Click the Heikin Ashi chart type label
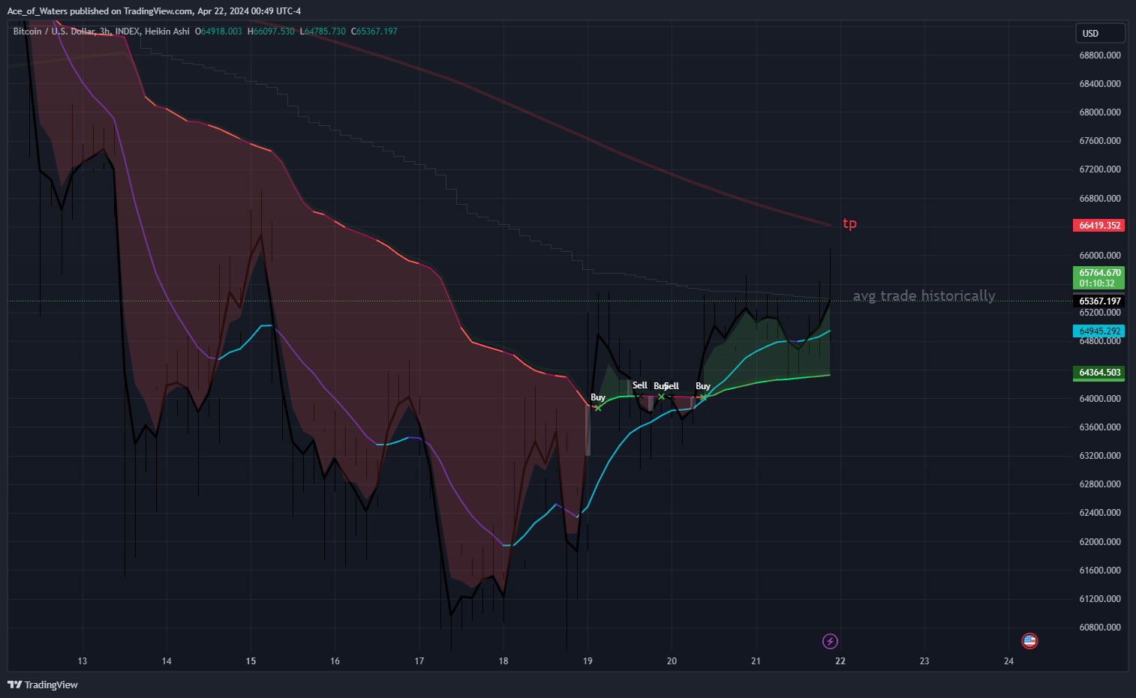 [x=167, y=31]
